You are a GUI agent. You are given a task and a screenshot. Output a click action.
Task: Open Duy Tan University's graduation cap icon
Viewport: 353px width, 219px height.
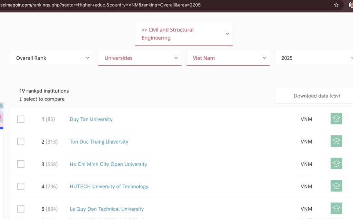coord(336,118)
